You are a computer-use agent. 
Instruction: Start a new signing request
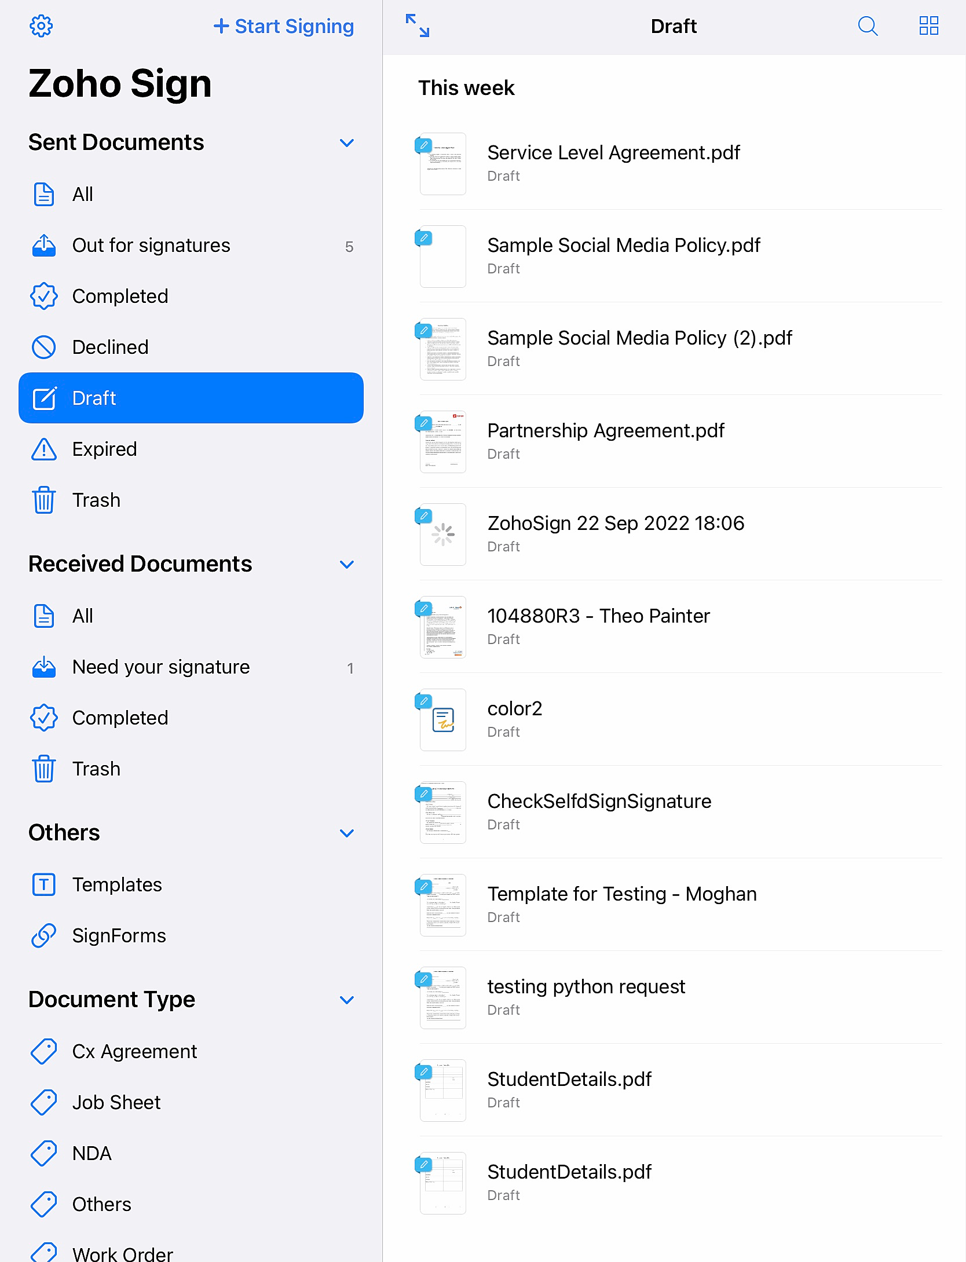point(283,26)
